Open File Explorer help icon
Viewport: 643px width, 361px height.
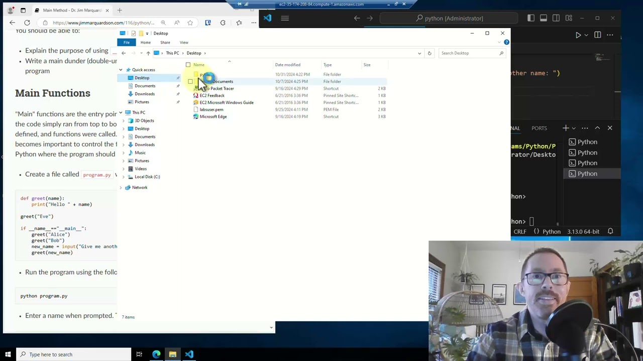coord(506,42)
